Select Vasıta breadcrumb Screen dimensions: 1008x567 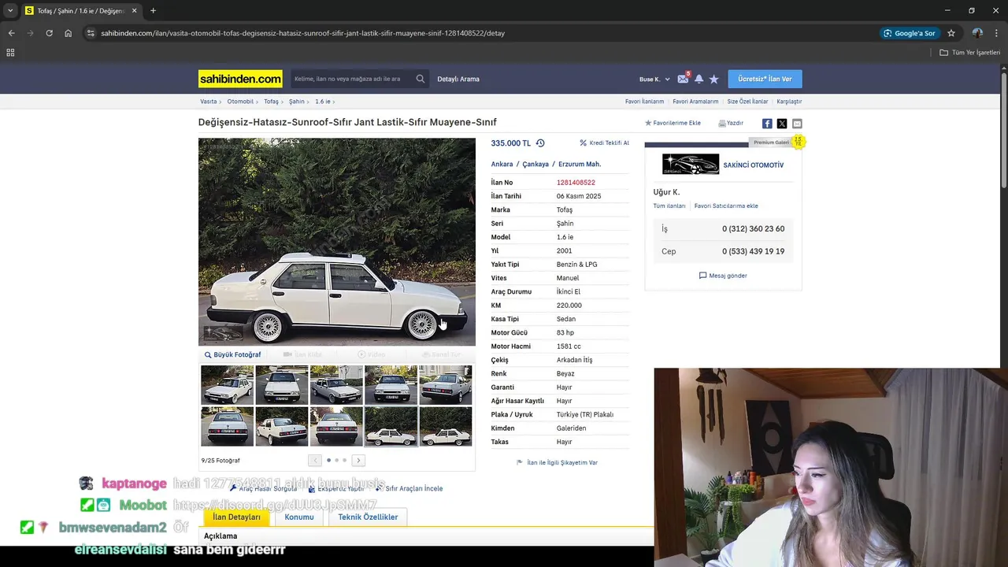click(209, 102)
